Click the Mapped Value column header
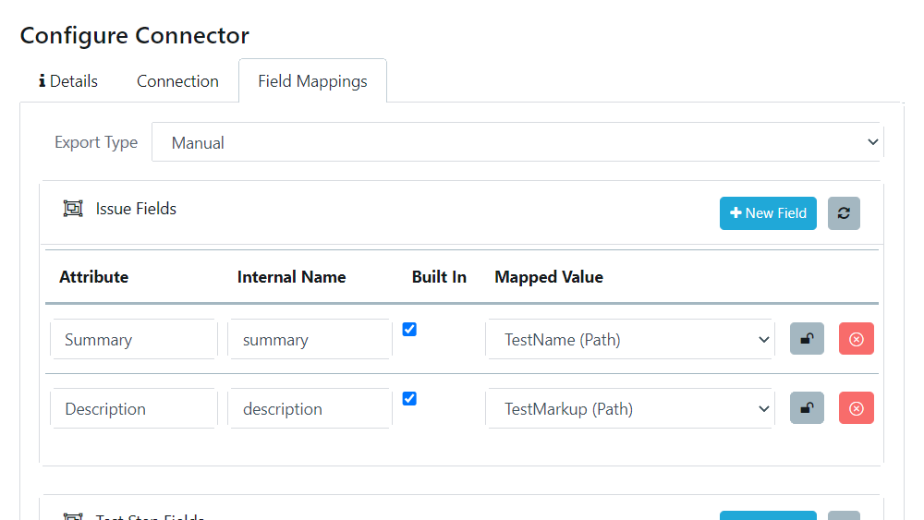 pyautogui.click(x=549, y=277)
